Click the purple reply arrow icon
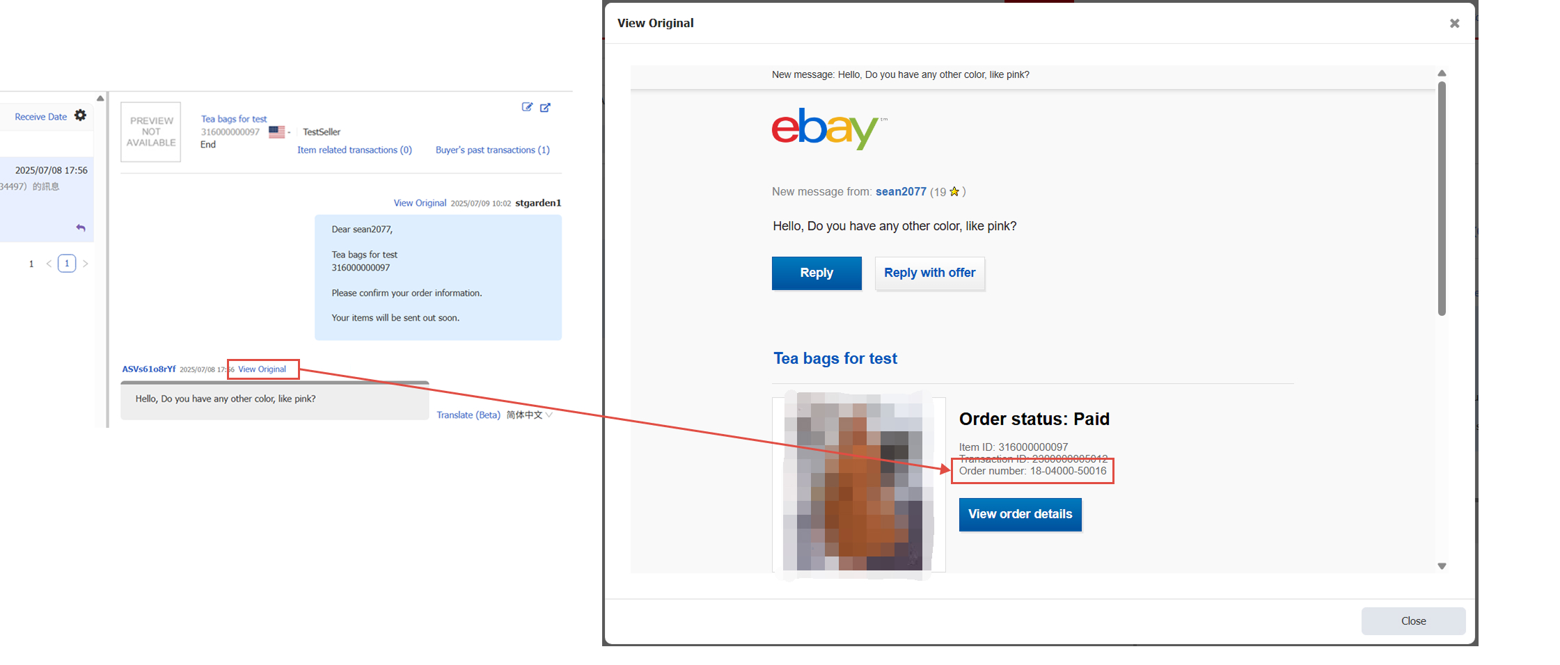 [x=81, y=227]
